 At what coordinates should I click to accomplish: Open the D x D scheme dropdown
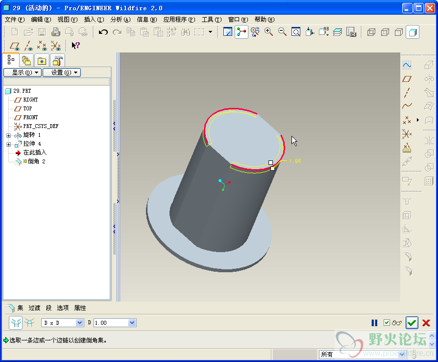[x=79, y=323]
